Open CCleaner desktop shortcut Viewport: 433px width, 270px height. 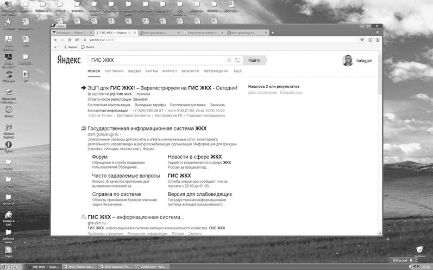coord(8,77)
